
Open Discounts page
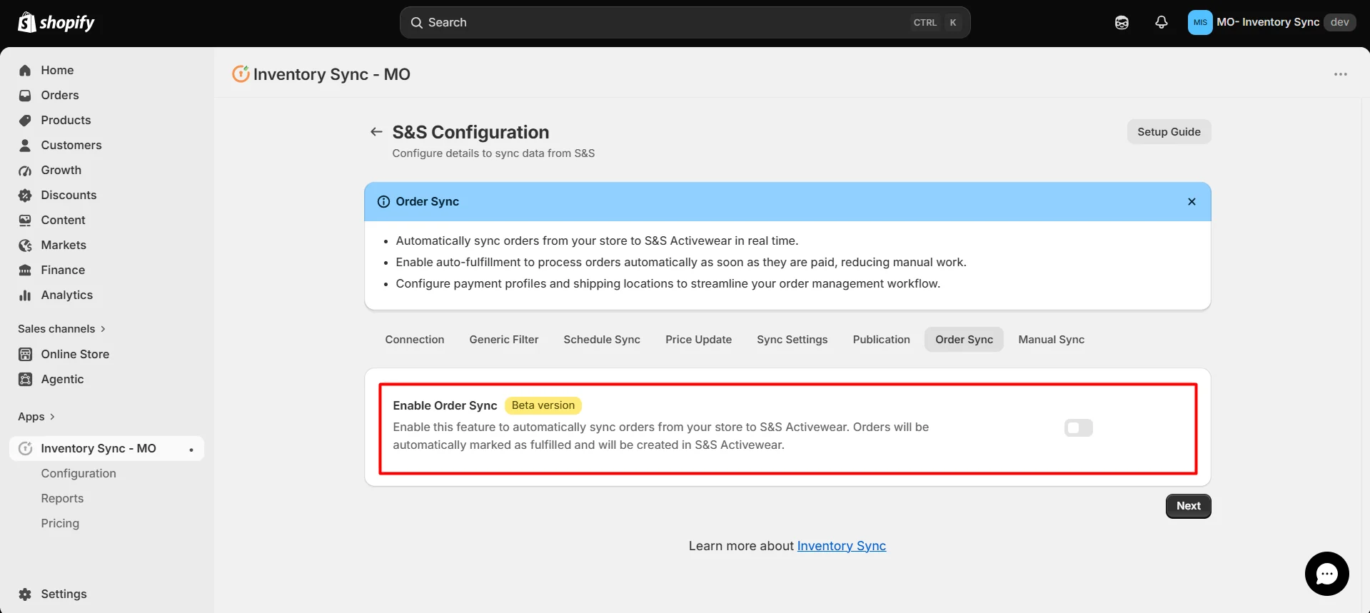click(69, 195)
